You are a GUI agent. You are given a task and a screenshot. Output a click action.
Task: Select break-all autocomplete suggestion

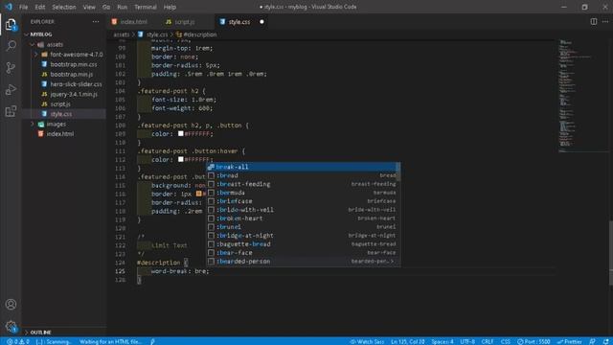pos(301,167)
